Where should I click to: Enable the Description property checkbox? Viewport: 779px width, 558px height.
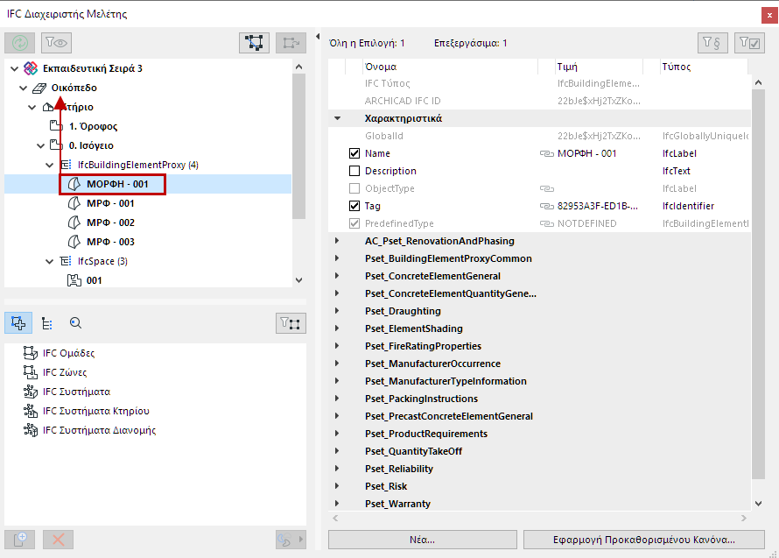[354, 171]
